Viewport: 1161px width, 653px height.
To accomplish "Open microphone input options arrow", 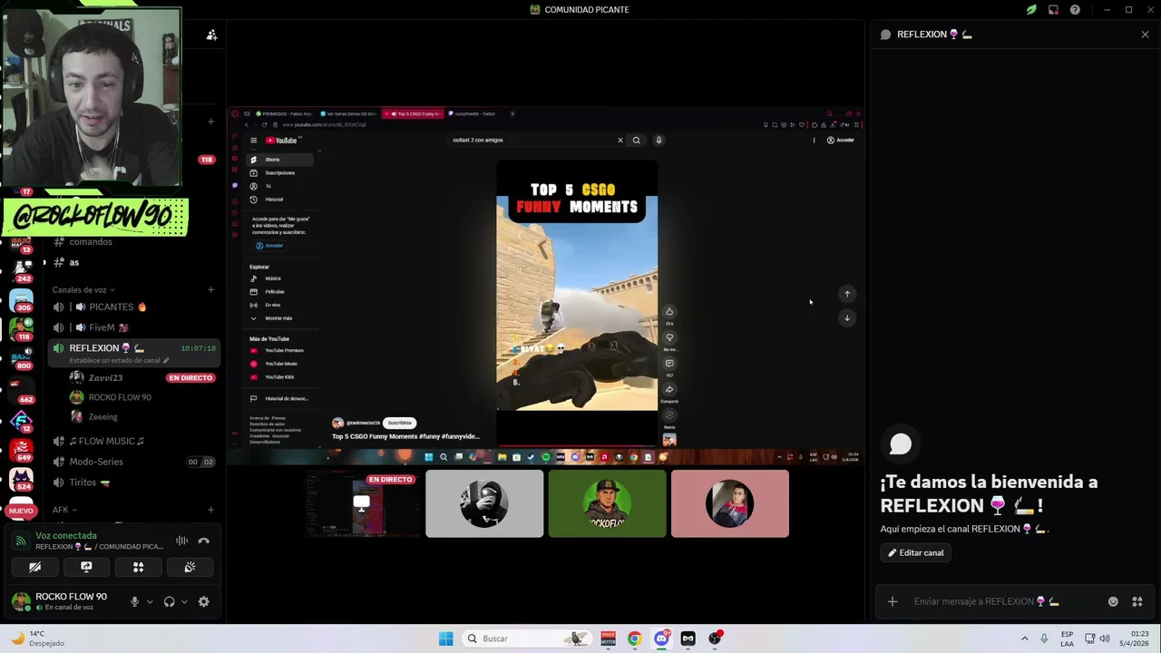I will pyautogui.click(x=150, y=601).
